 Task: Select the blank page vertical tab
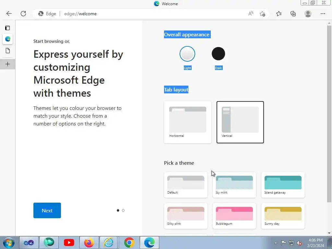[x=8, y=51]
